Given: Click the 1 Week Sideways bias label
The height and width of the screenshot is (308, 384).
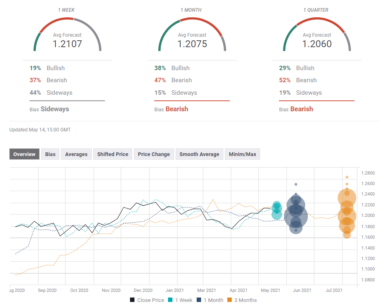Looking at the screenshot, I should pyautogui.click(x=55, y=109).
